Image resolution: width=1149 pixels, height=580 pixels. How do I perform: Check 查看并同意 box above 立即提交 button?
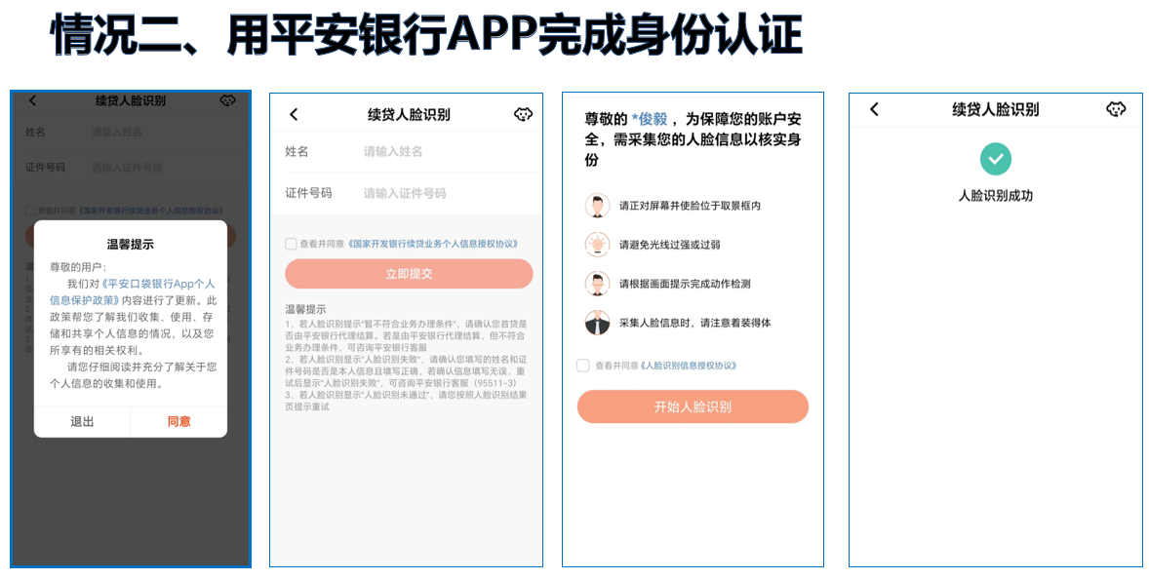click(x=291, y=244)
